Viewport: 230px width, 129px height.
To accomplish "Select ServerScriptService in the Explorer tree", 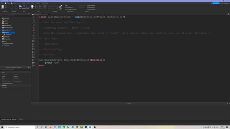I will [x=9, y=29].
